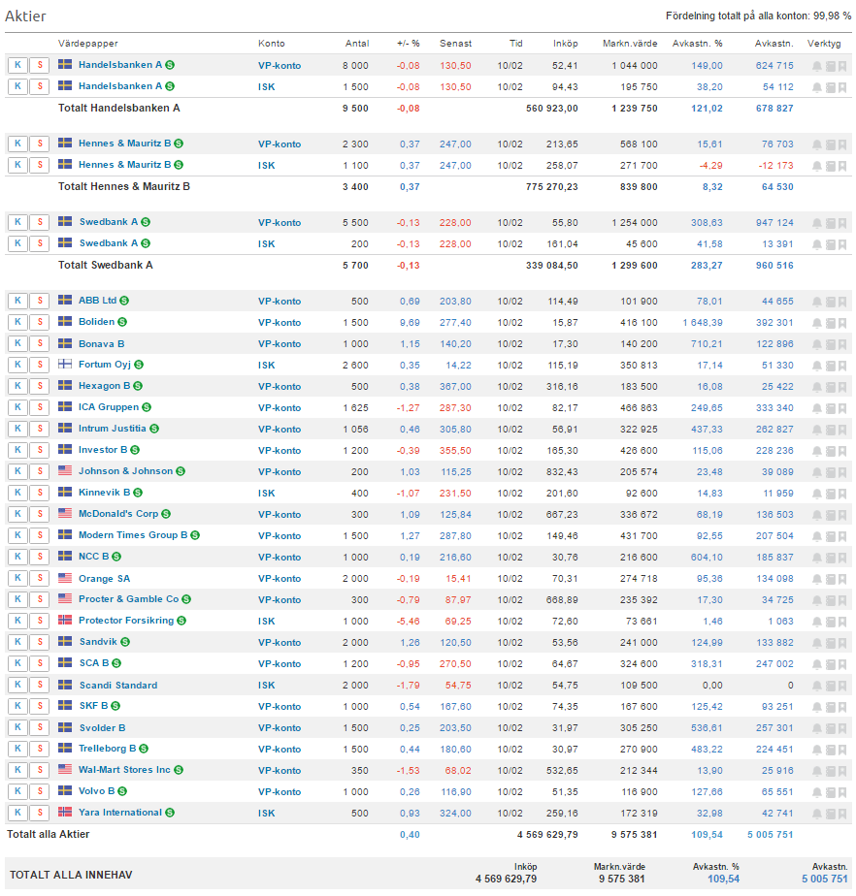Click Boliden return value 1 648,39

[x=703, y=323]
